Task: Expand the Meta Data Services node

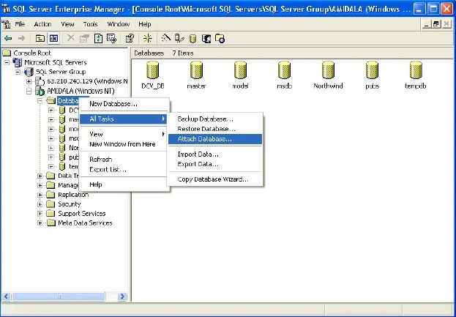Action: 40,223
